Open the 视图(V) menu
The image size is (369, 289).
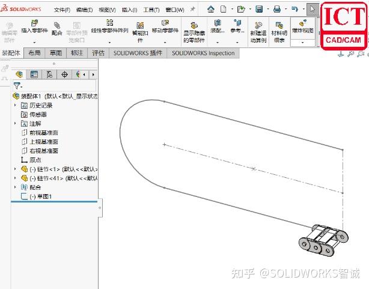pyautogui.click(x=107, y=10)
